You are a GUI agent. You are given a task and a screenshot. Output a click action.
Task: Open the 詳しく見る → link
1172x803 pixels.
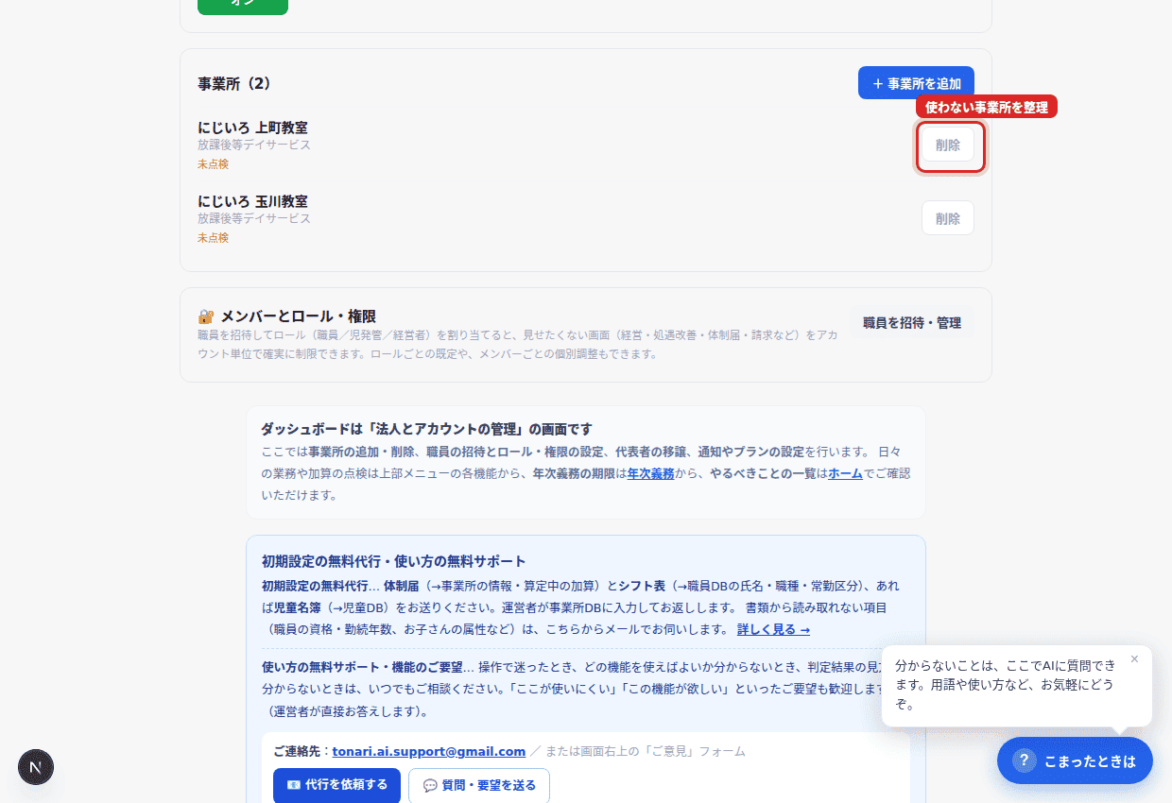tap(773, 629)
